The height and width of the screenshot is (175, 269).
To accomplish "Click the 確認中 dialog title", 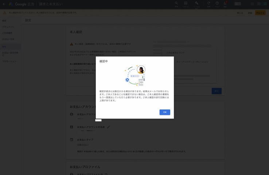I will (x=104, y=61).
